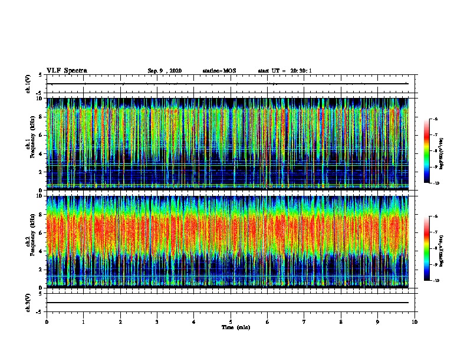This screenshot has height=361, width=467.
Task: Select the "start UT = 20:30: 1" text
Action: pos(285,71)
